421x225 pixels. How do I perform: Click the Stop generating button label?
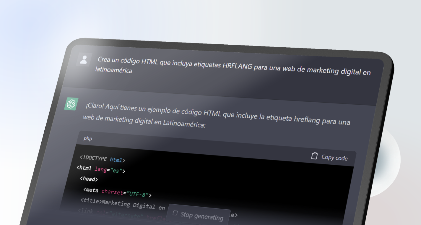point(202,216)
